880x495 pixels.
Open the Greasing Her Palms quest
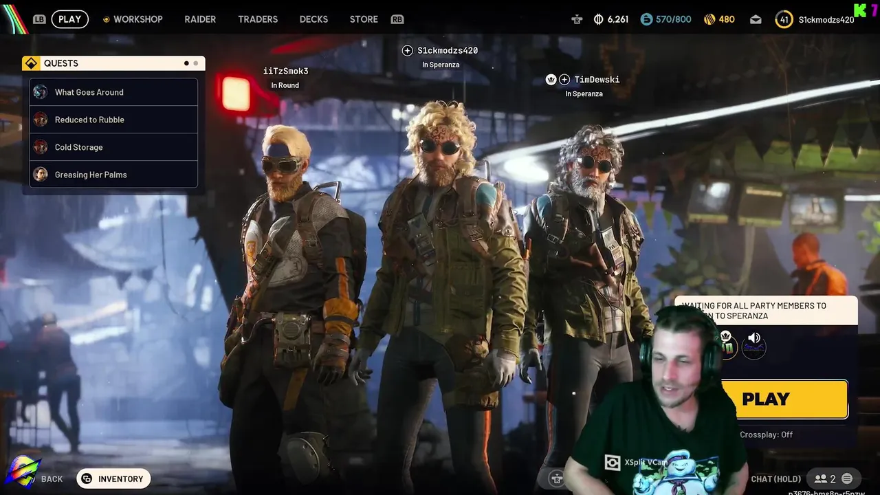113,175
